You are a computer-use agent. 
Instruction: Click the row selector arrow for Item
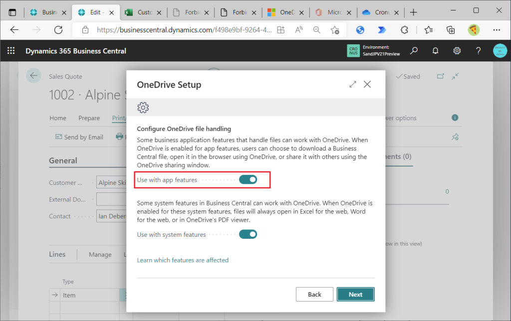point(54,295)
